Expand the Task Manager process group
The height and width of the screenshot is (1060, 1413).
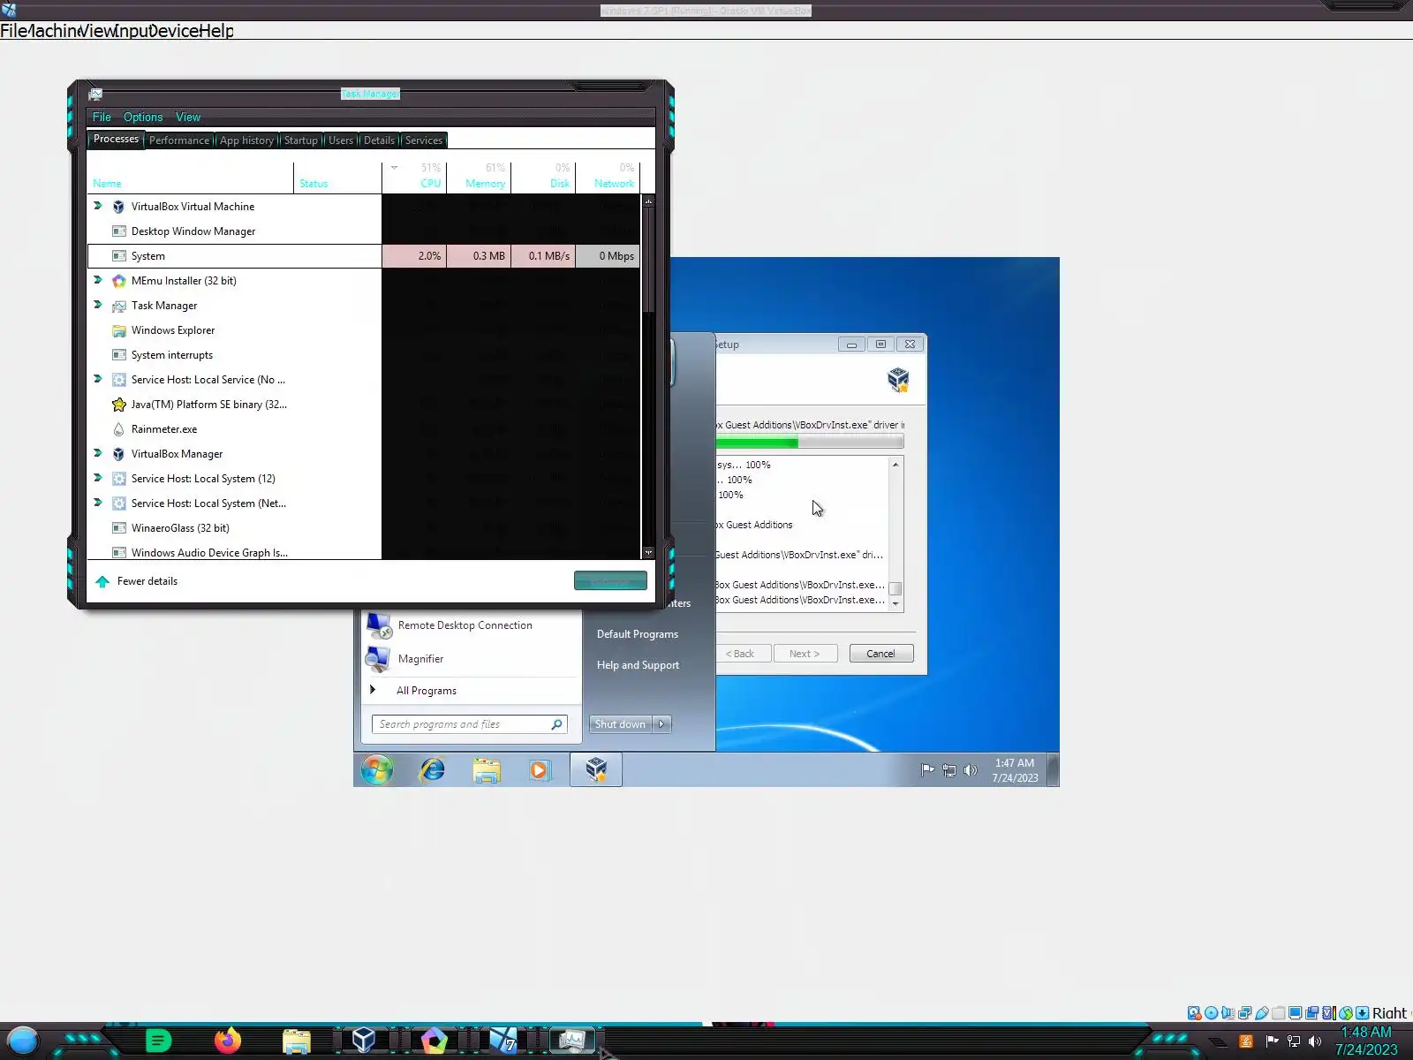[98, 305]
